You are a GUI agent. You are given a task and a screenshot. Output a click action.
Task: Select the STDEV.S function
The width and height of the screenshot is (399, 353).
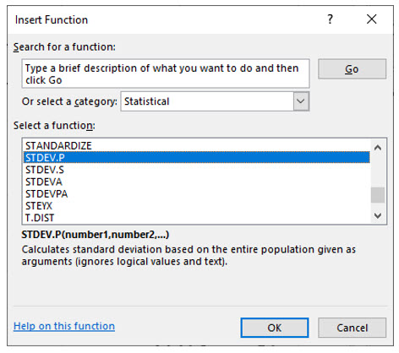196,170
